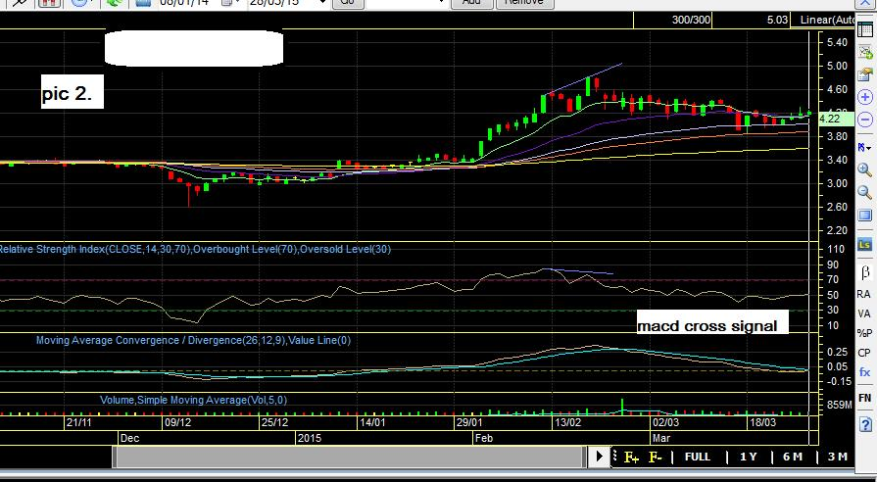Click the 4.22 current price tag

click(836, 120)
